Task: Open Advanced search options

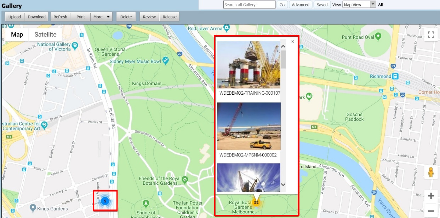Action: (x=300, y=5)
